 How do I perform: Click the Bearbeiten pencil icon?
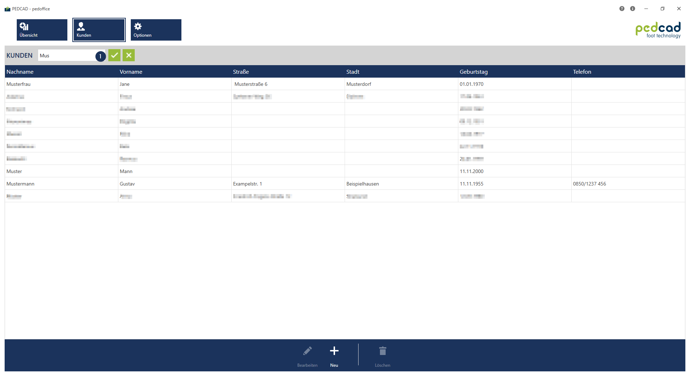pos(307,351)
